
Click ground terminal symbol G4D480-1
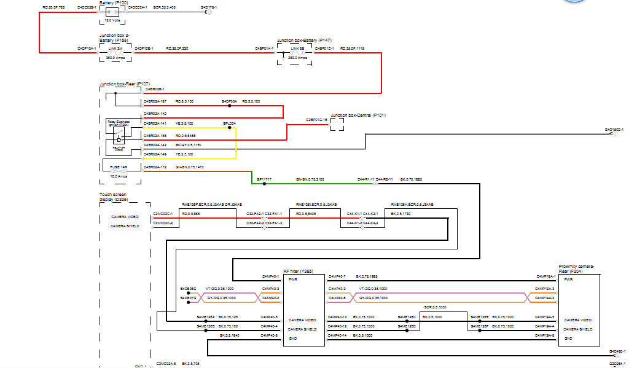point(617,356)
